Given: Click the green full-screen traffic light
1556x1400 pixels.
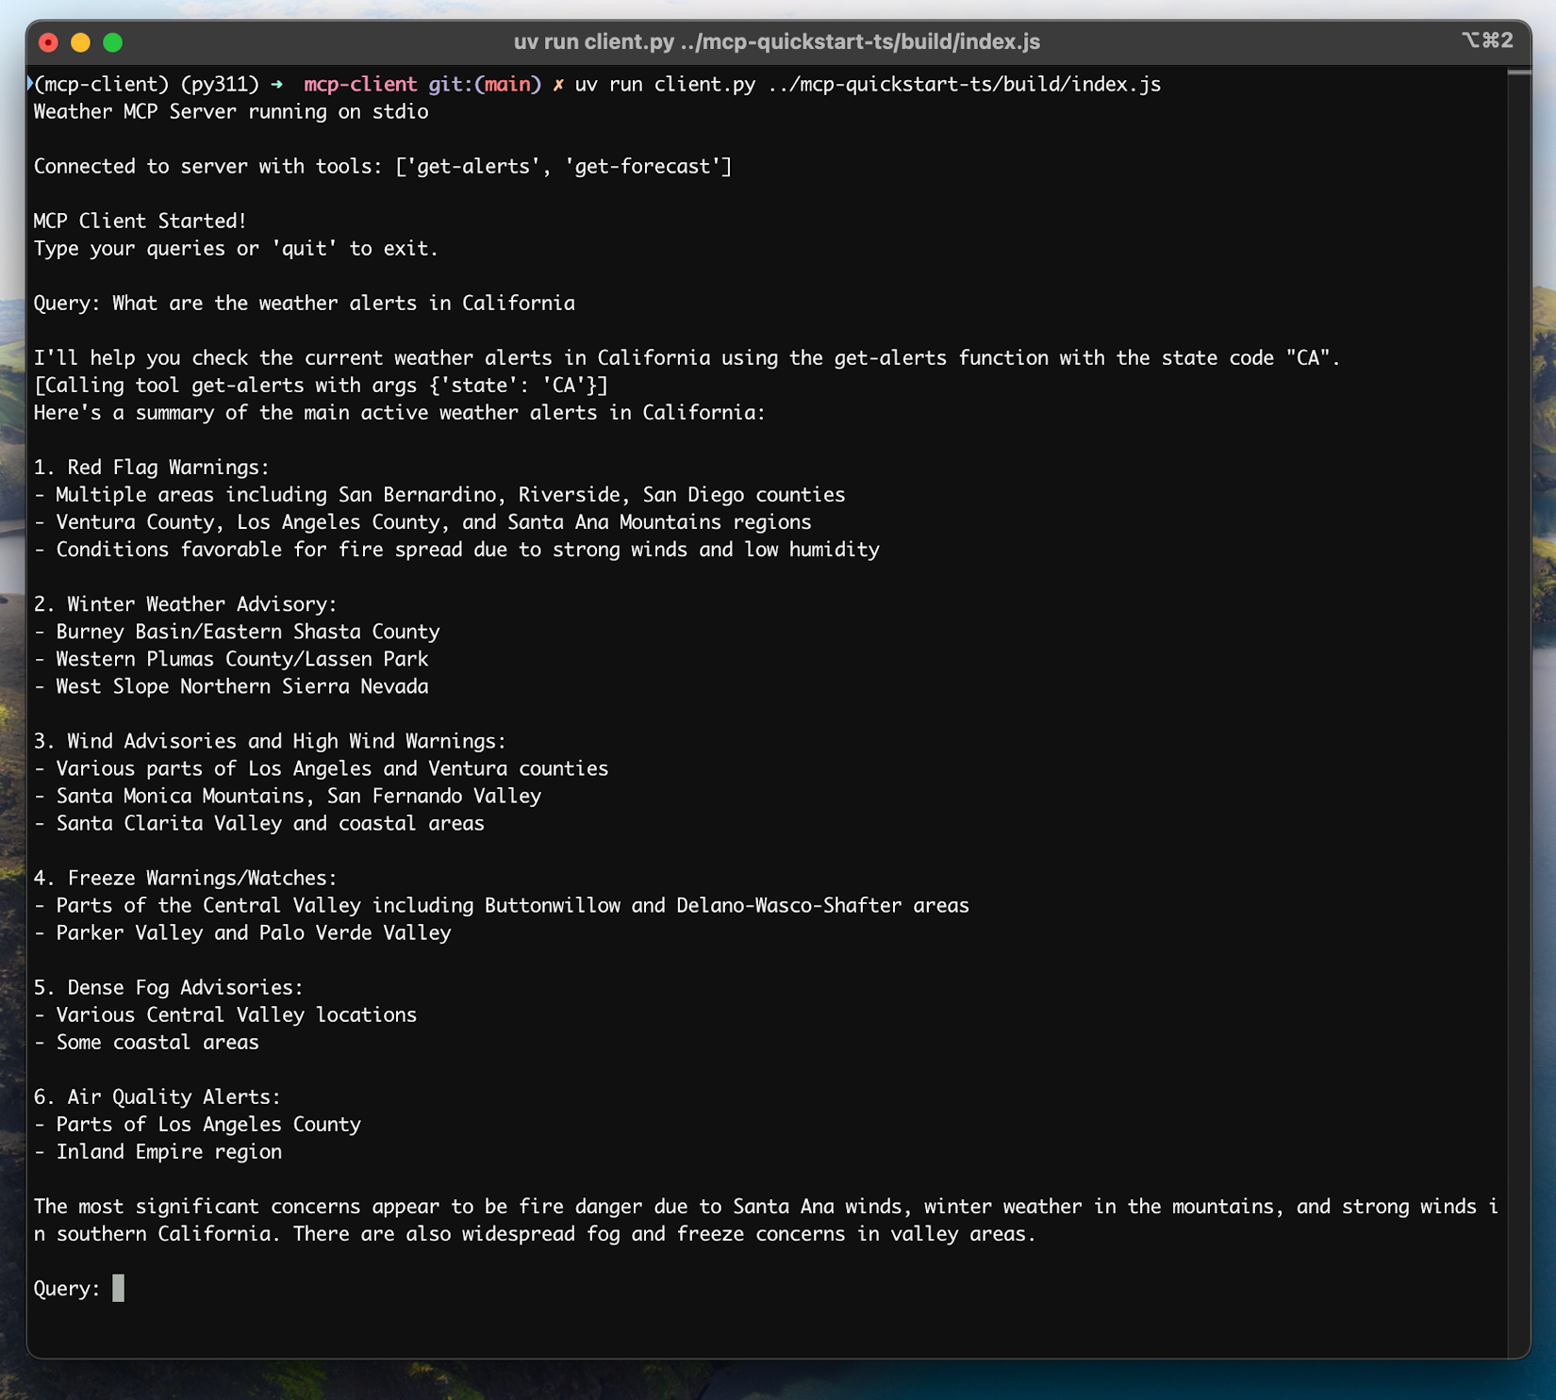Looking at the screenshot, I should point(112,41).
